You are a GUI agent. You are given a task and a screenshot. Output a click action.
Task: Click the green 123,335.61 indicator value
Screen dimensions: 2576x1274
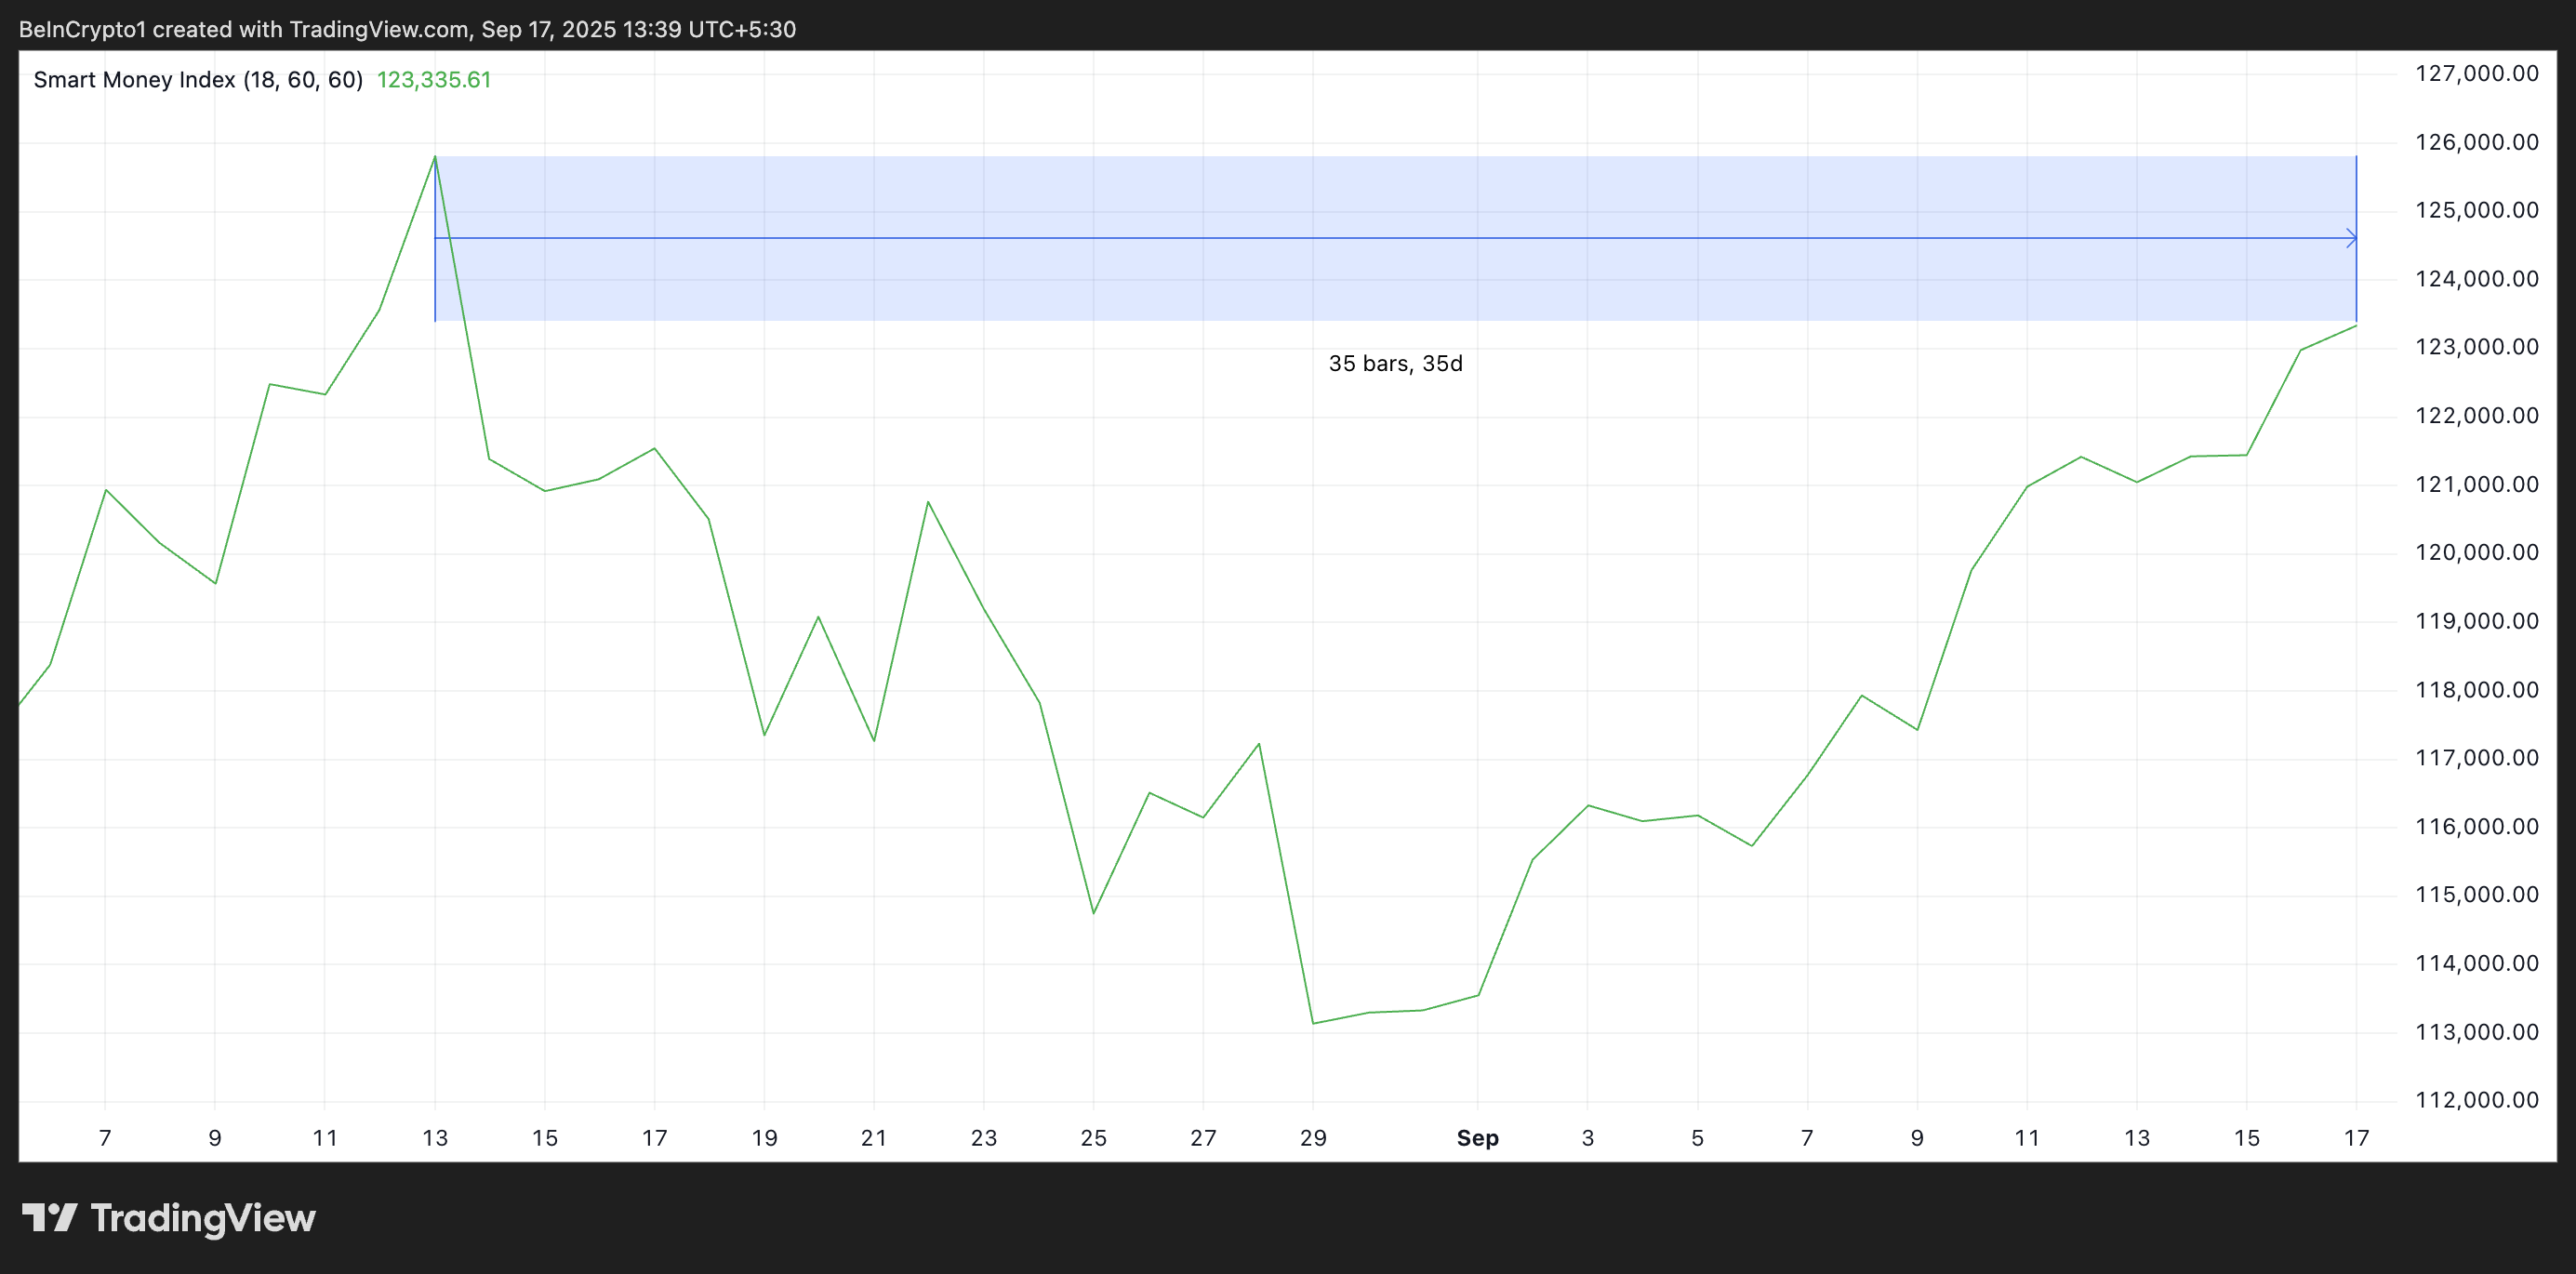click(434, 80)
